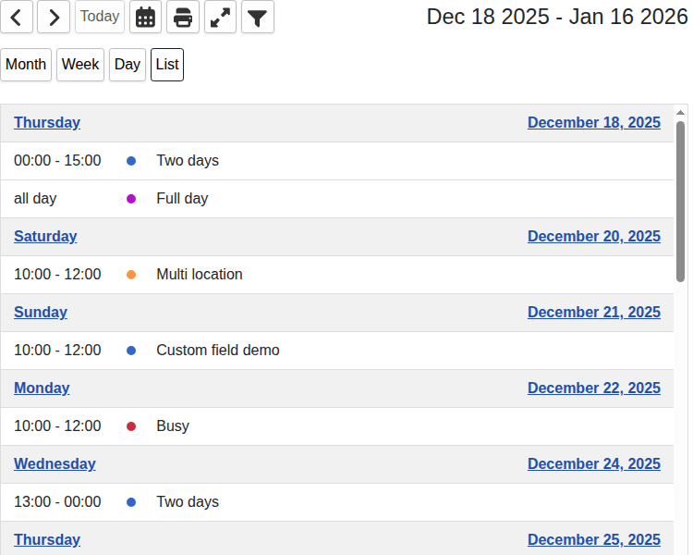Image resolution: width=693 pixels, height=555 pixels.
Task: Go to previous date range arrow
Action: (x=17, y=17)
